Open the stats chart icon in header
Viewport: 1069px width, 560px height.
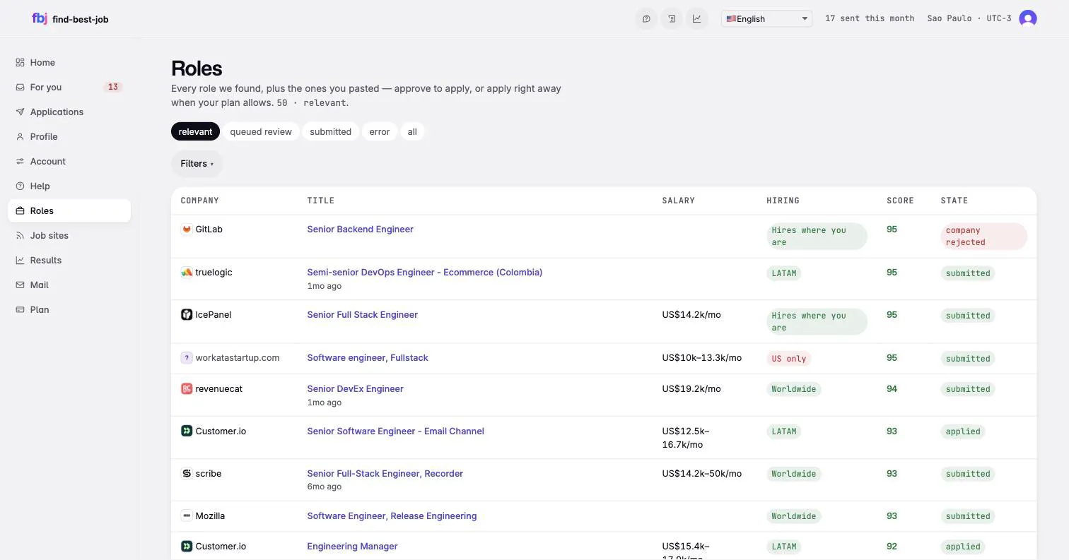coord(697,19)
